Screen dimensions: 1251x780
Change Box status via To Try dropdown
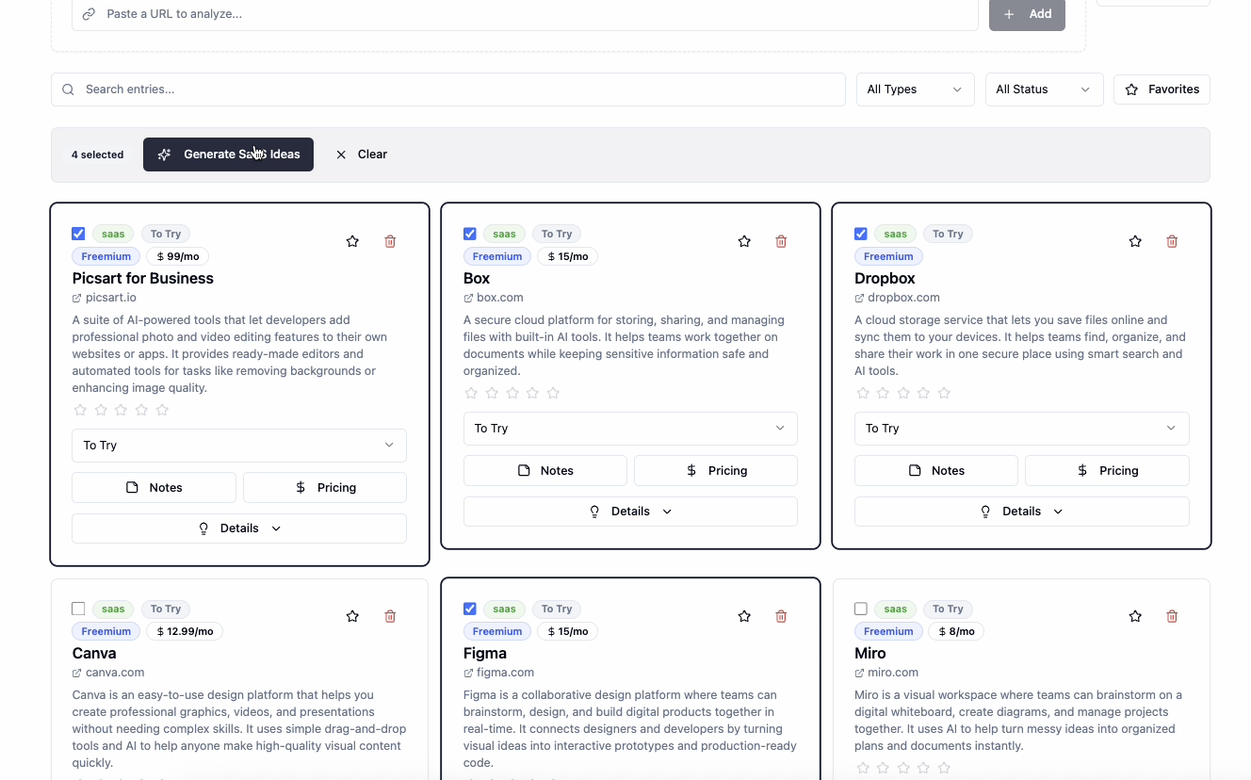pyautogui.click(x=630, y=429)
